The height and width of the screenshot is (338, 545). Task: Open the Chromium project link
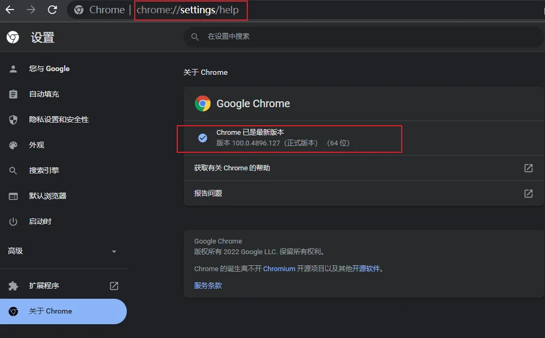279,269
